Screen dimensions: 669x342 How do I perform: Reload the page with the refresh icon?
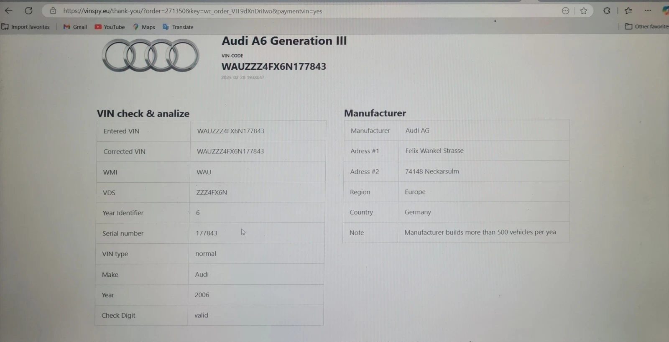pos(28,11)
